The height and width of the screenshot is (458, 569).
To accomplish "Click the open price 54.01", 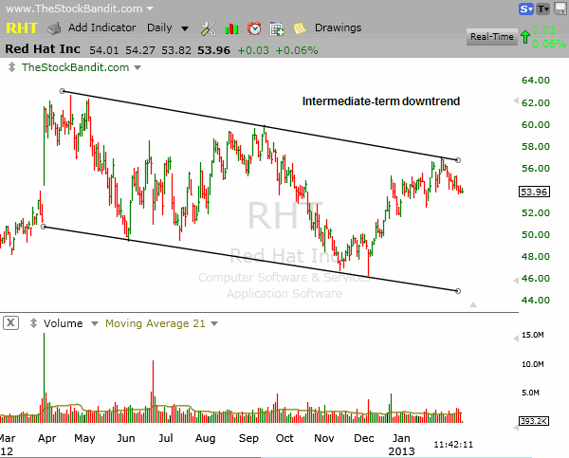I will point(104,50).
